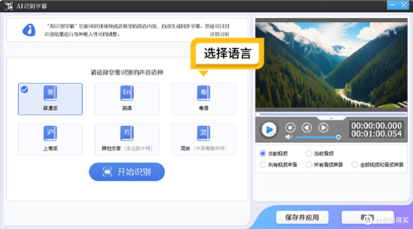Viewport: 413px width, 229px height.
Task: Play the video preview
Action: click(269, 130)
